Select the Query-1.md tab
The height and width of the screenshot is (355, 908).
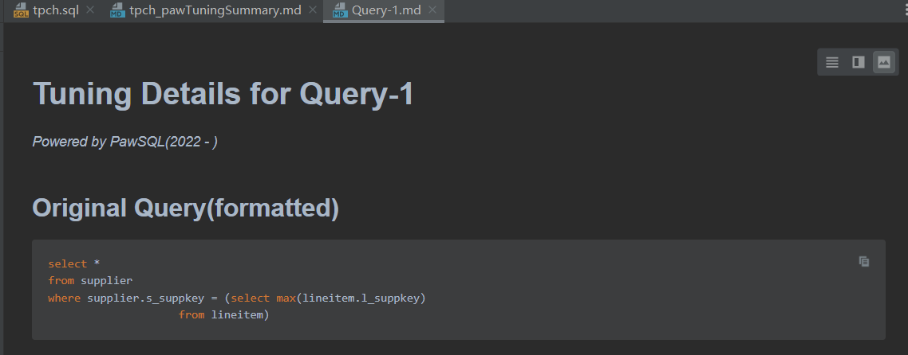click(x=386, y=10)
